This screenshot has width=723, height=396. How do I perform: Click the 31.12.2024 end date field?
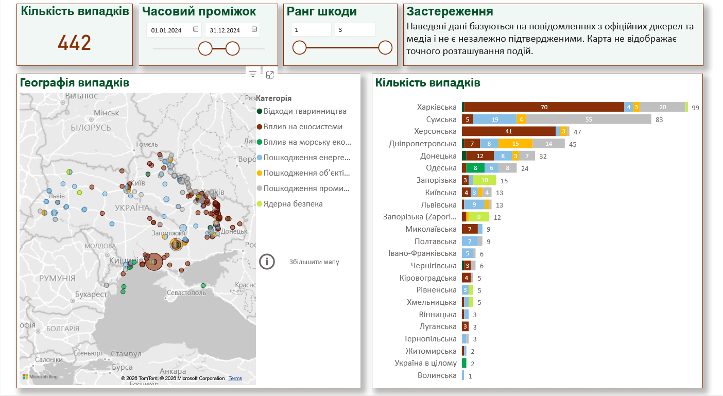click(227, 30)
